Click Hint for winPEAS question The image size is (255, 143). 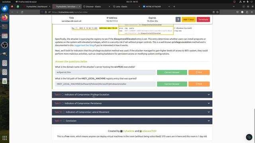point(199,72)
